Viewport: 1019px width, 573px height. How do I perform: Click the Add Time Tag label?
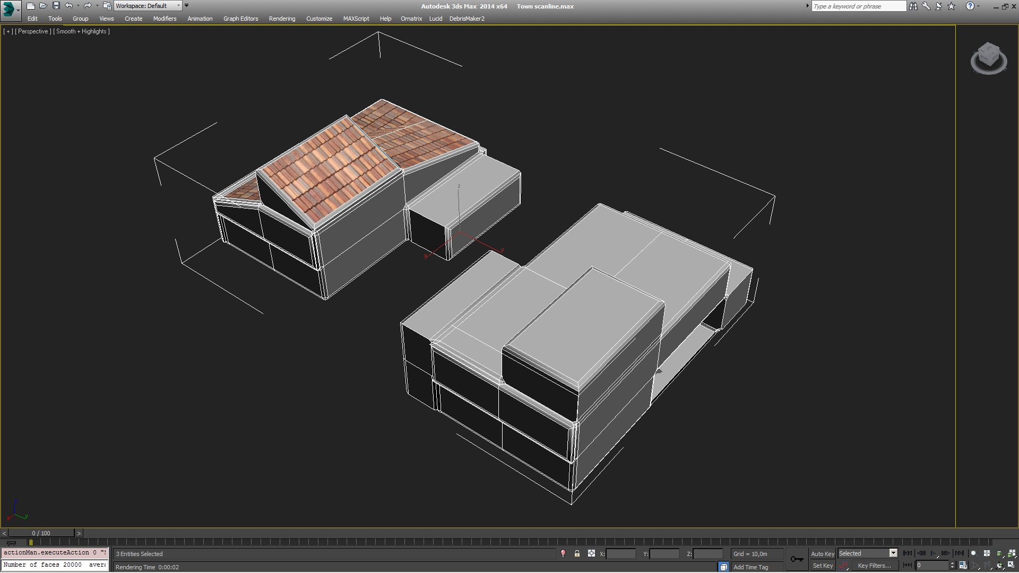coord(750,567)
